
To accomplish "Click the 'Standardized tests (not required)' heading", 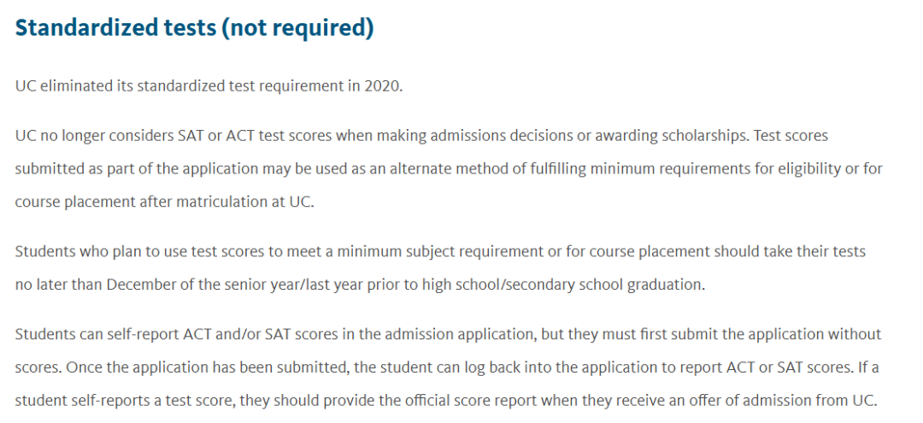I will coord(194,27).
